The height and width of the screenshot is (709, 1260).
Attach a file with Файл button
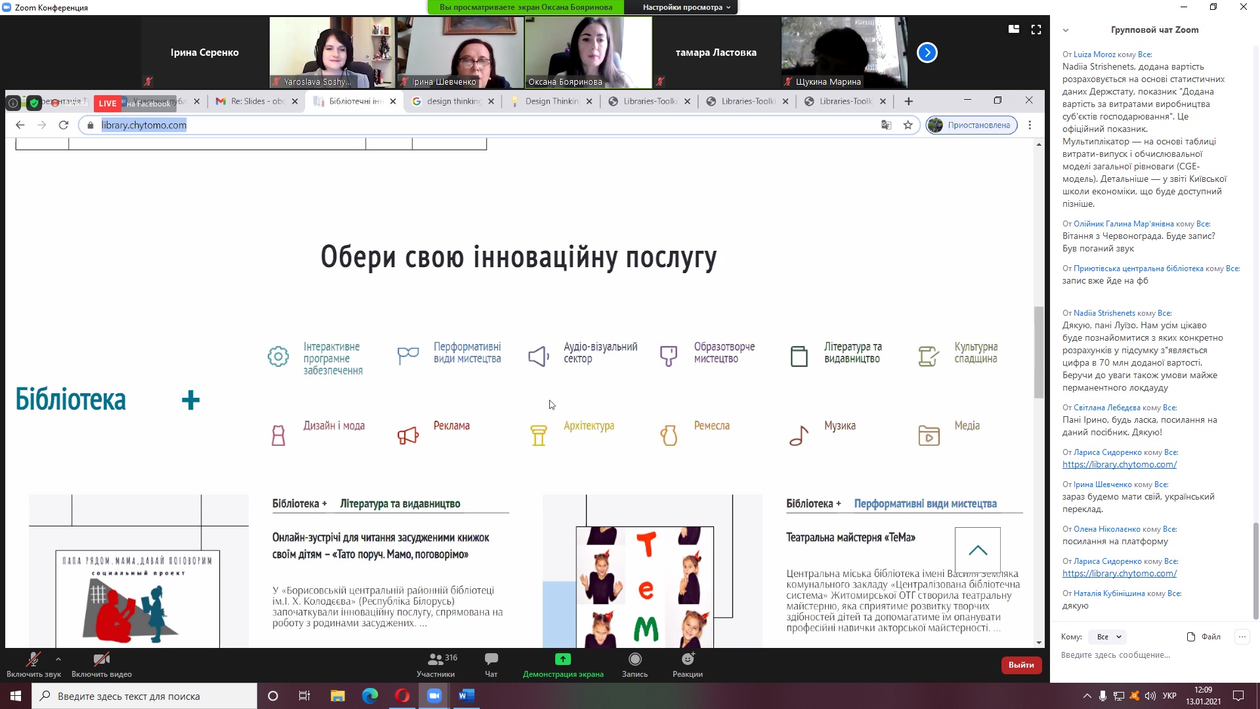tap(1204, 637)
